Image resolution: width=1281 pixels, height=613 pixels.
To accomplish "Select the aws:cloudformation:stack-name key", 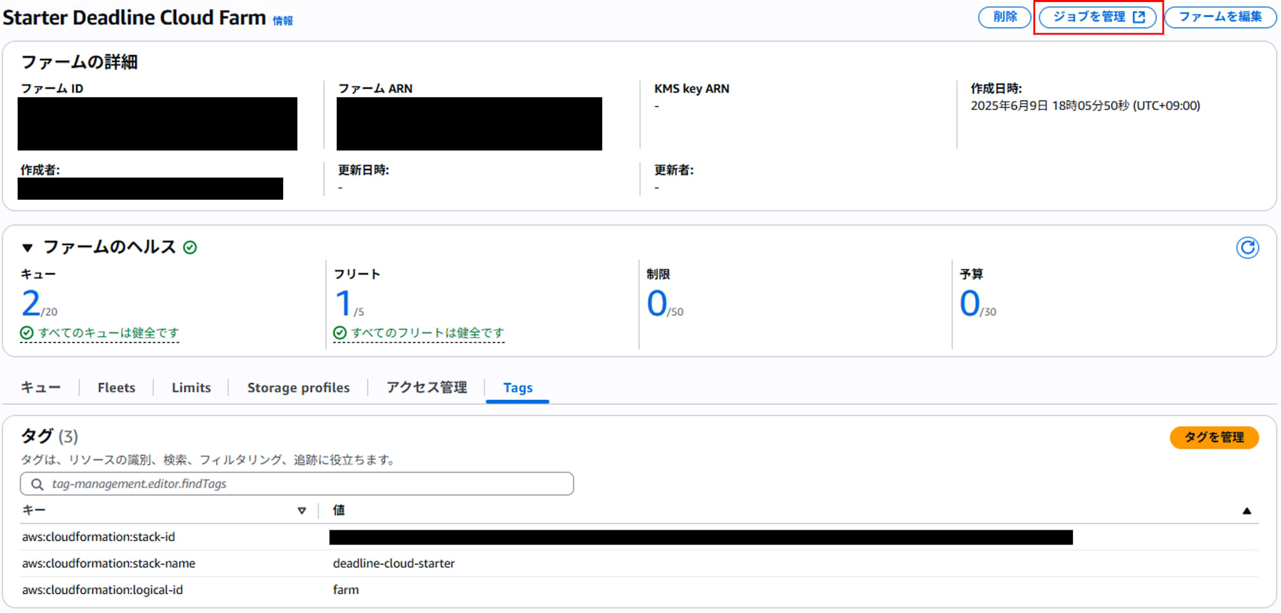I will click(x=109, y=563).
